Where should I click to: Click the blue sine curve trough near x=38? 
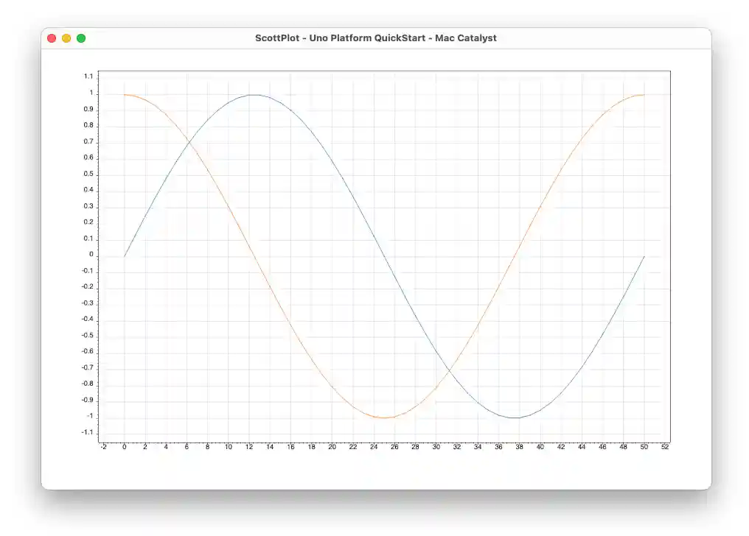(x=515, y=417)
